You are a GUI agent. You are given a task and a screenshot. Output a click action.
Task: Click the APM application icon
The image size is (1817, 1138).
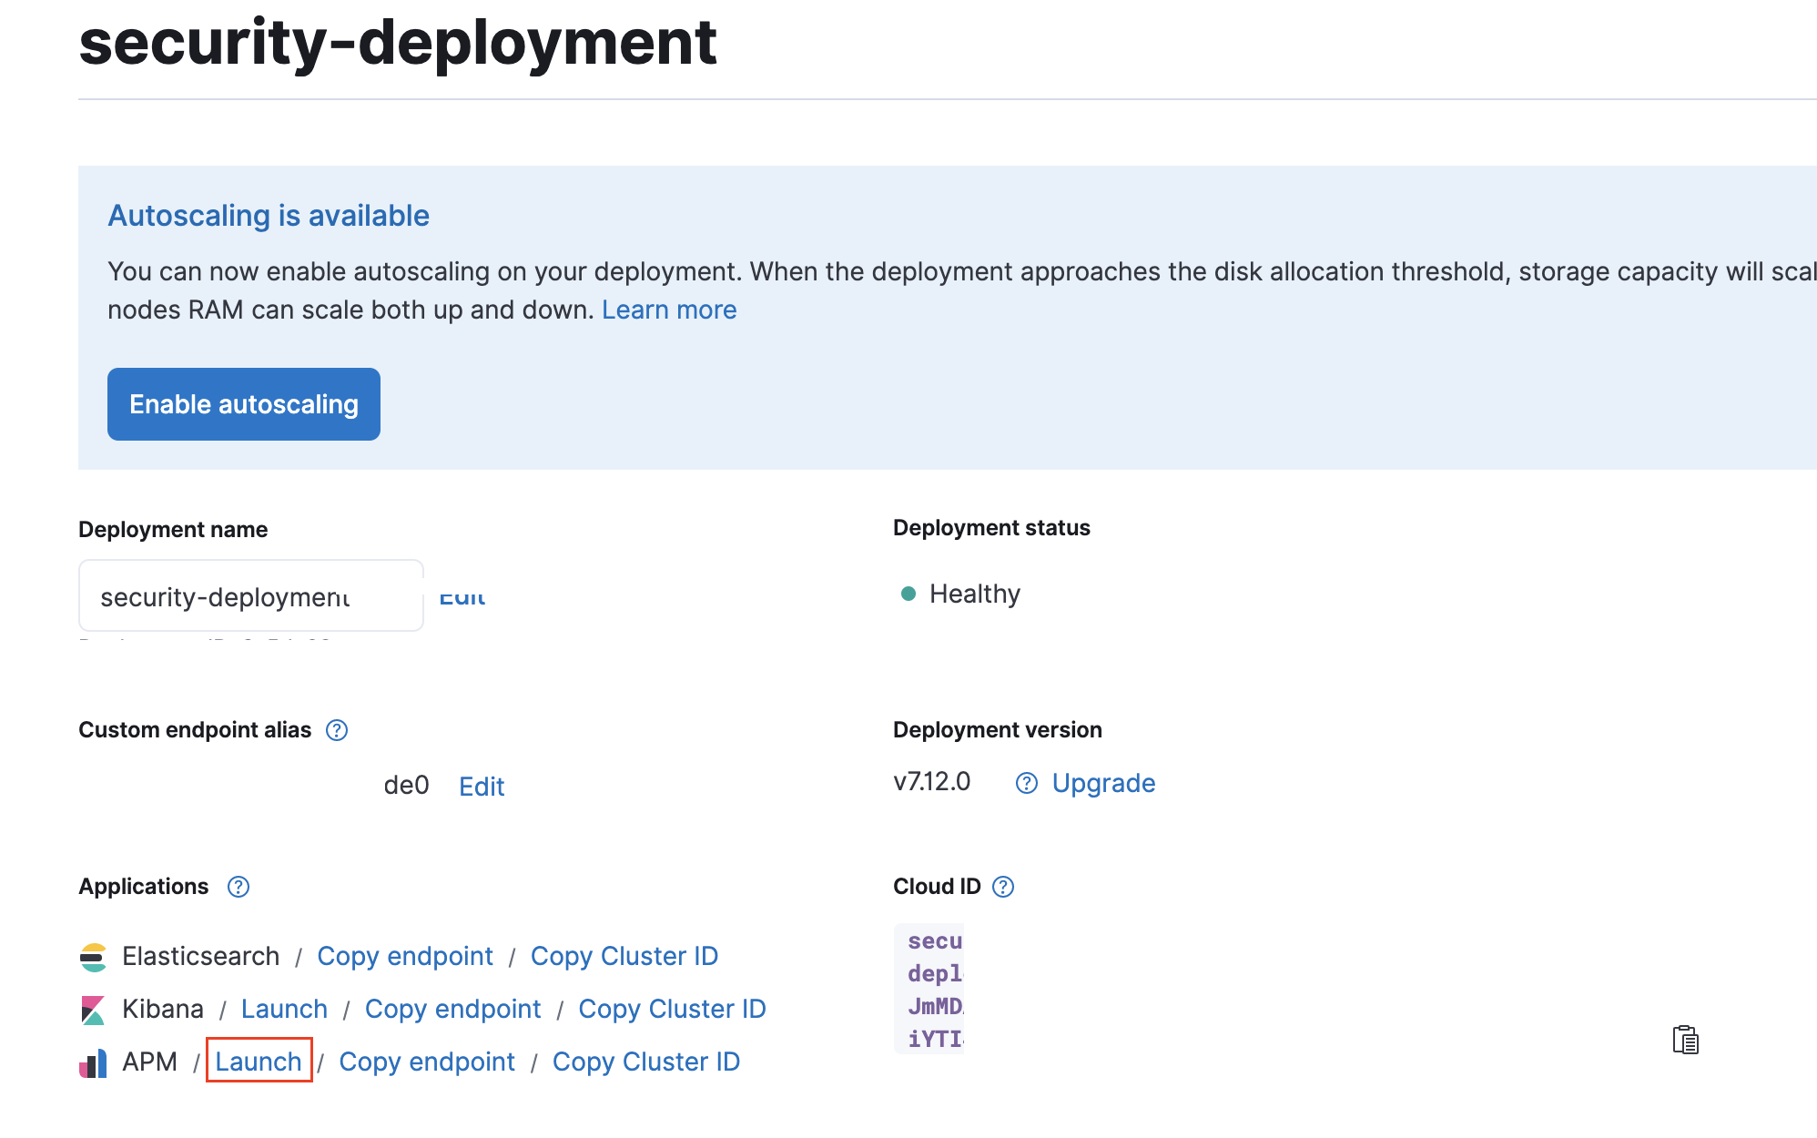(x=93, y=1062)
